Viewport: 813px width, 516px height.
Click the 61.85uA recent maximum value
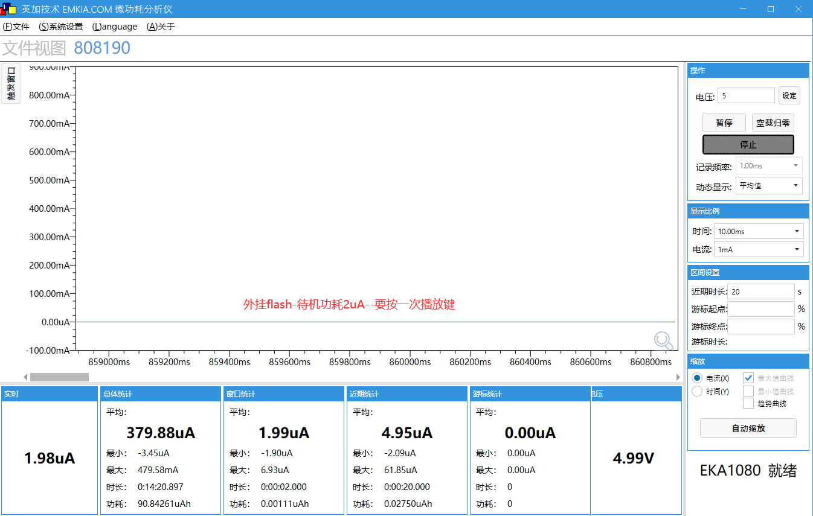coord(401,470)
